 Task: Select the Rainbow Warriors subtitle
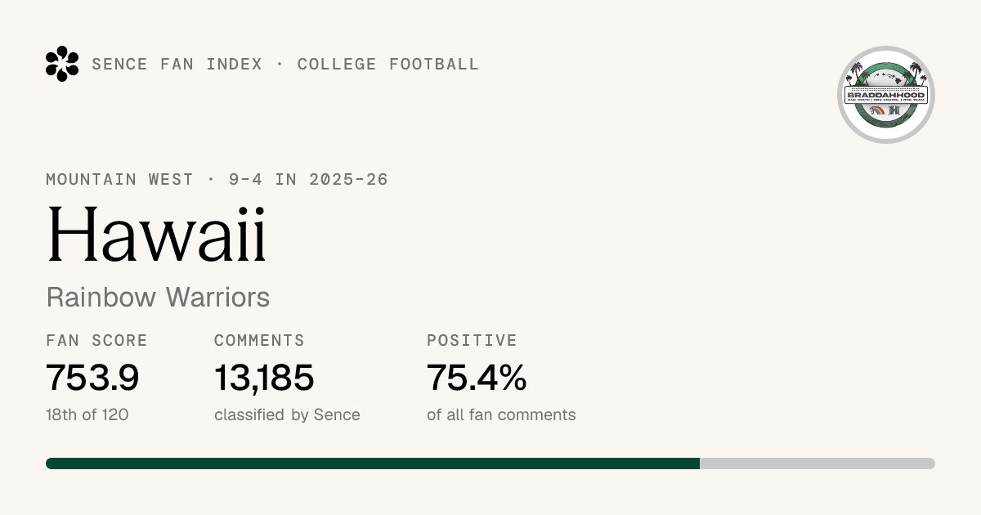158,297
